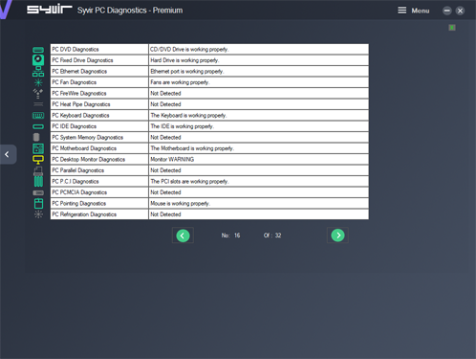Viewport: 476px width, 359px height.
Task: Click the IDE icon beside PC IDE Diagnostics
Action: pyautogui.click(x=38, y=126)
